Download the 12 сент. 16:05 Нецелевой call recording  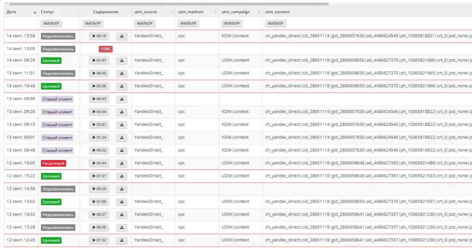(x=122, y=163)
